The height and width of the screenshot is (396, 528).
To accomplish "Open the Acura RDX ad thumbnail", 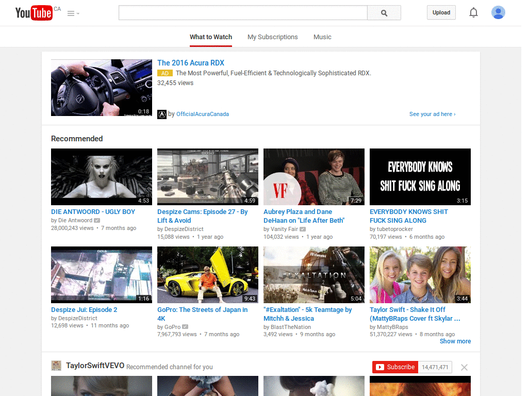I will (x=102, y=88).
